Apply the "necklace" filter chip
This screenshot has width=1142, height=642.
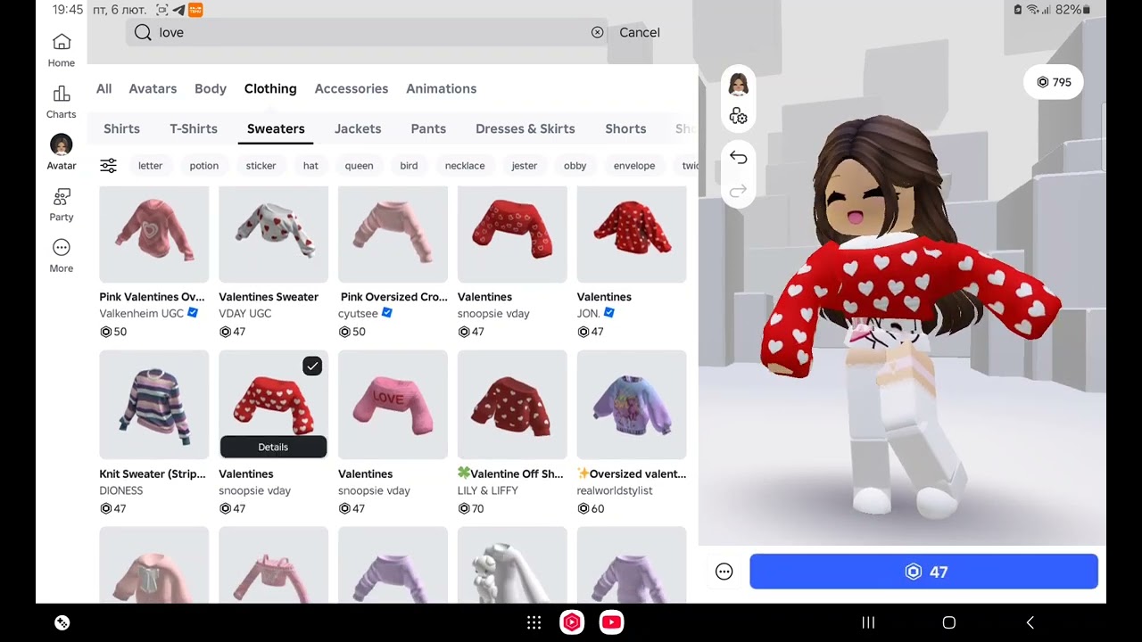click(465, 165)
